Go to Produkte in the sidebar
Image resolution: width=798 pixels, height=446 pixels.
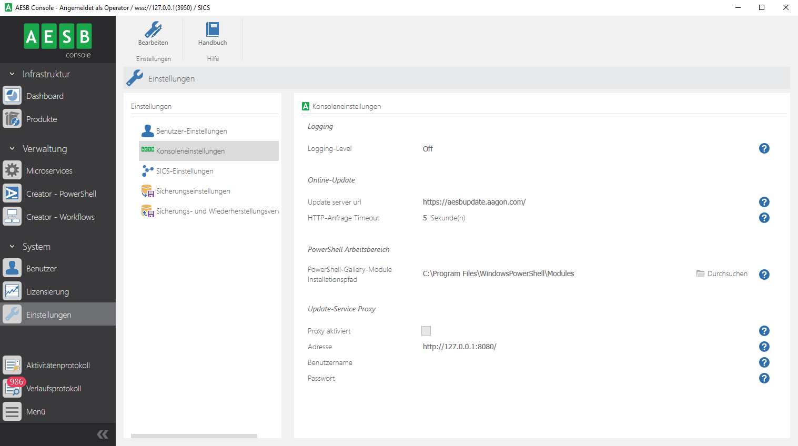(x=42, y=119)
